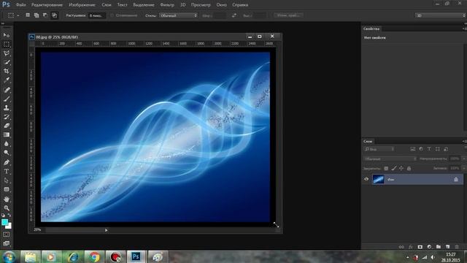Select the Move tool

(x=7, y=35)
